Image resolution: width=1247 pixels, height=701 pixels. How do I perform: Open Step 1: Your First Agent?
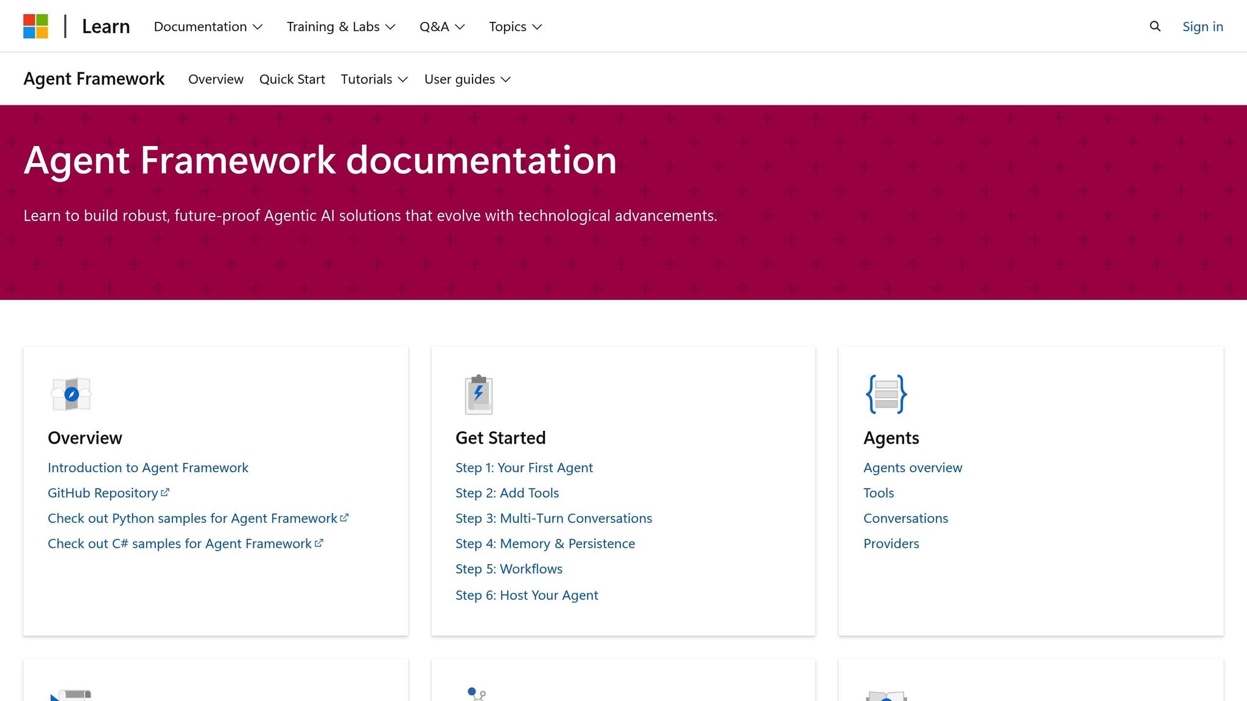point(524,467)
